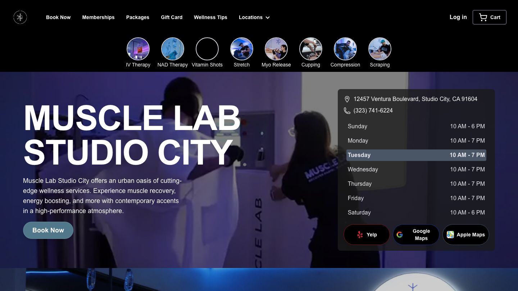Click the Vitamin Shots service icon
The height and width of the screenshot is (291, 518).
point(207,49)
